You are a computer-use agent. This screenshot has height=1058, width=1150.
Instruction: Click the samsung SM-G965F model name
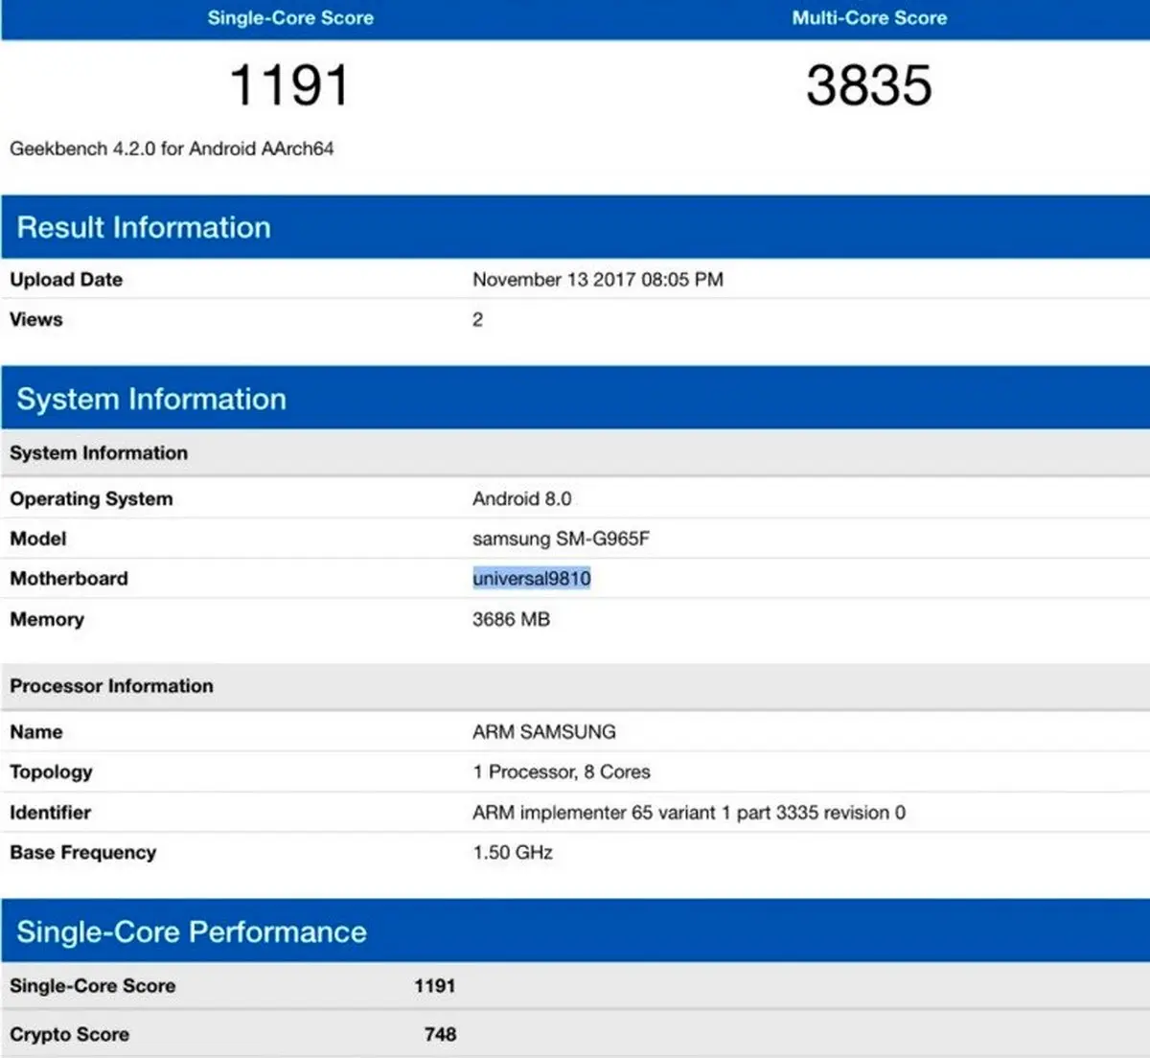tap(561, 539)
